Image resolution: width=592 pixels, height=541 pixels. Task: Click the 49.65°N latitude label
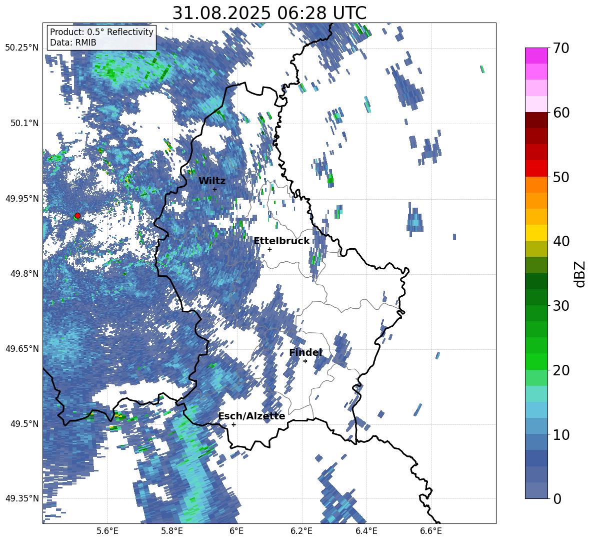click(x=22, y=349)
